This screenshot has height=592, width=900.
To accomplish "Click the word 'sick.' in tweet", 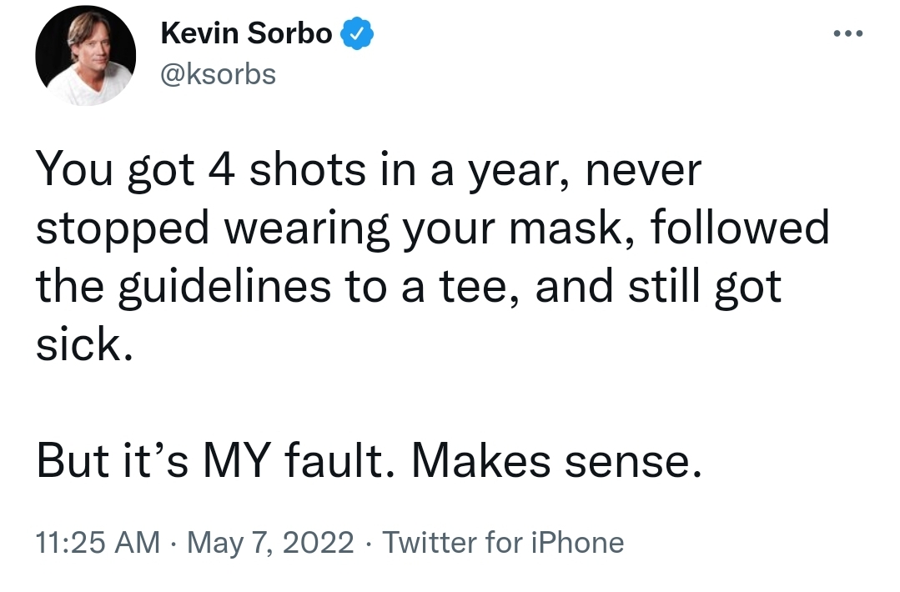I will 84,344.
